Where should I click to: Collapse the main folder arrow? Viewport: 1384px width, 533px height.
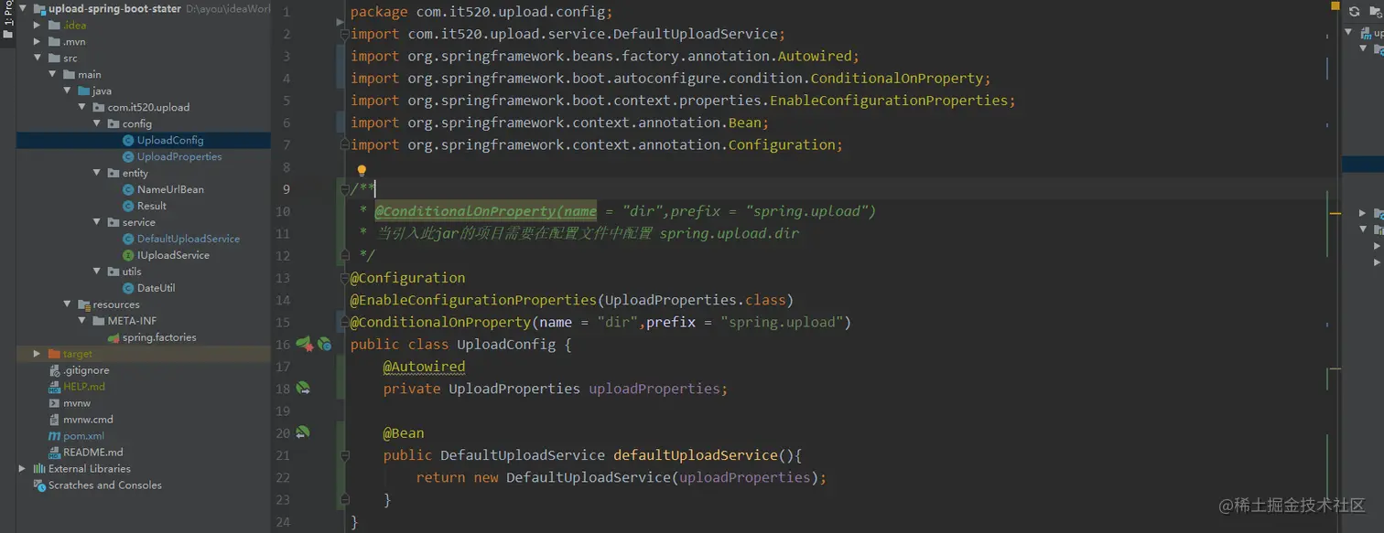click(52, 75)
